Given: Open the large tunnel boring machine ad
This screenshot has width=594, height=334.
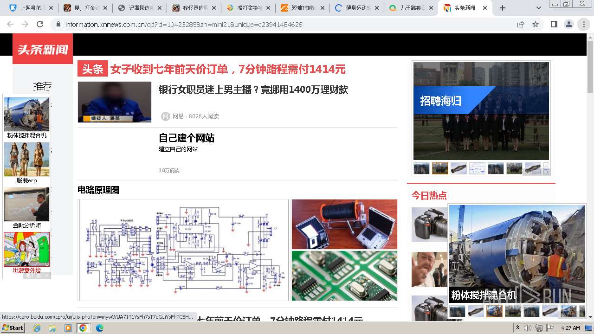Looking at the screenshot, I should [x=517, y=254].
